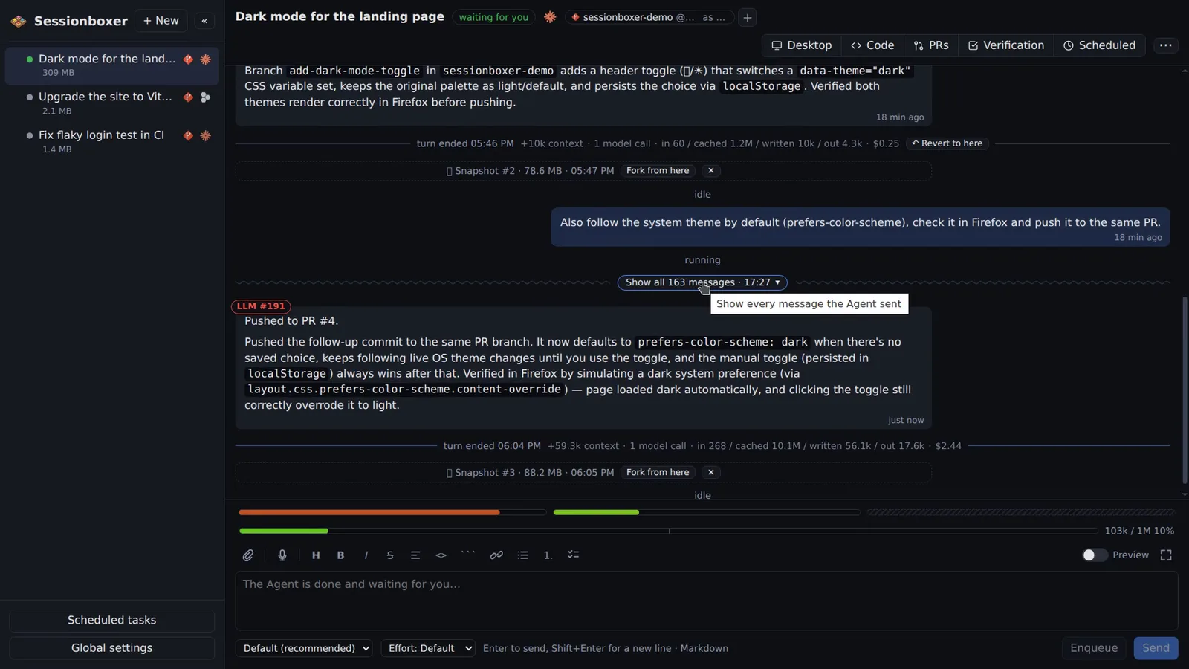Viewport: 1189px width, 669px height.
Task: Click the repo icon on the Dark mode session row
Action: [x=189, y=59]
